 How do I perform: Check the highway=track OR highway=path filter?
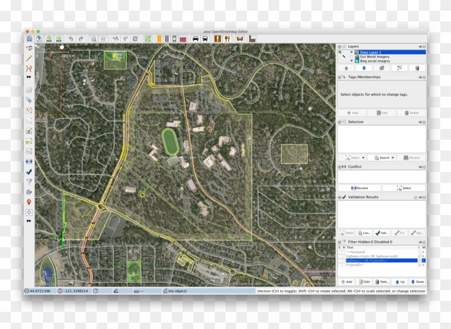(339, 256)
